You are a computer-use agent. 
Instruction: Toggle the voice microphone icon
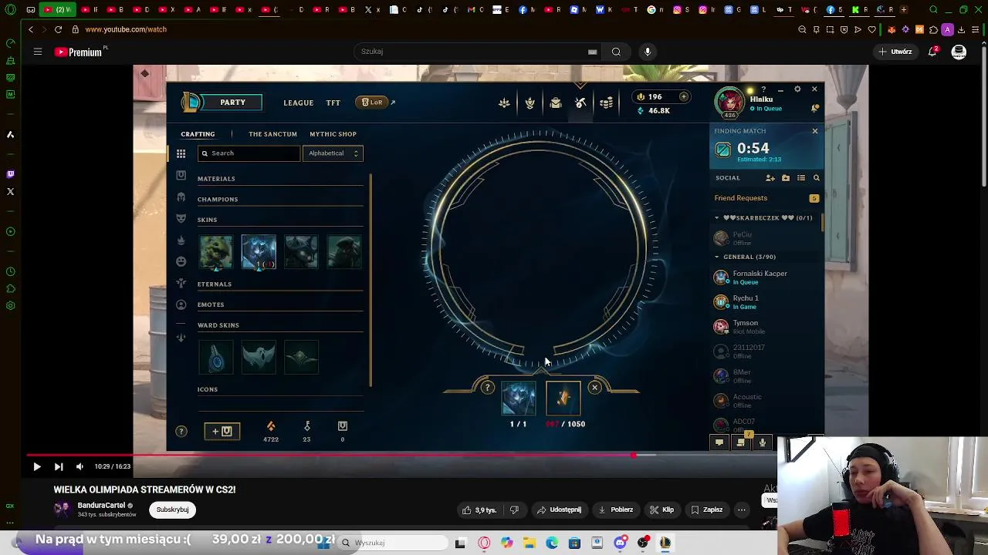762,442
